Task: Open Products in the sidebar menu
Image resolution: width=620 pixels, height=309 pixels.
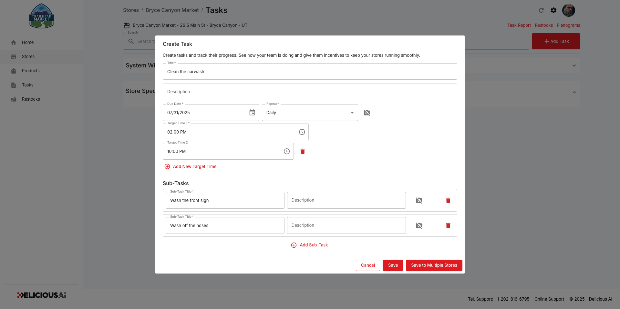Action: pos(41,71)
